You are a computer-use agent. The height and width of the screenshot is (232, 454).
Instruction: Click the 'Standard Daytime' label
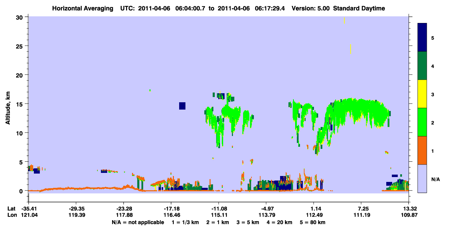coord(359,9)
